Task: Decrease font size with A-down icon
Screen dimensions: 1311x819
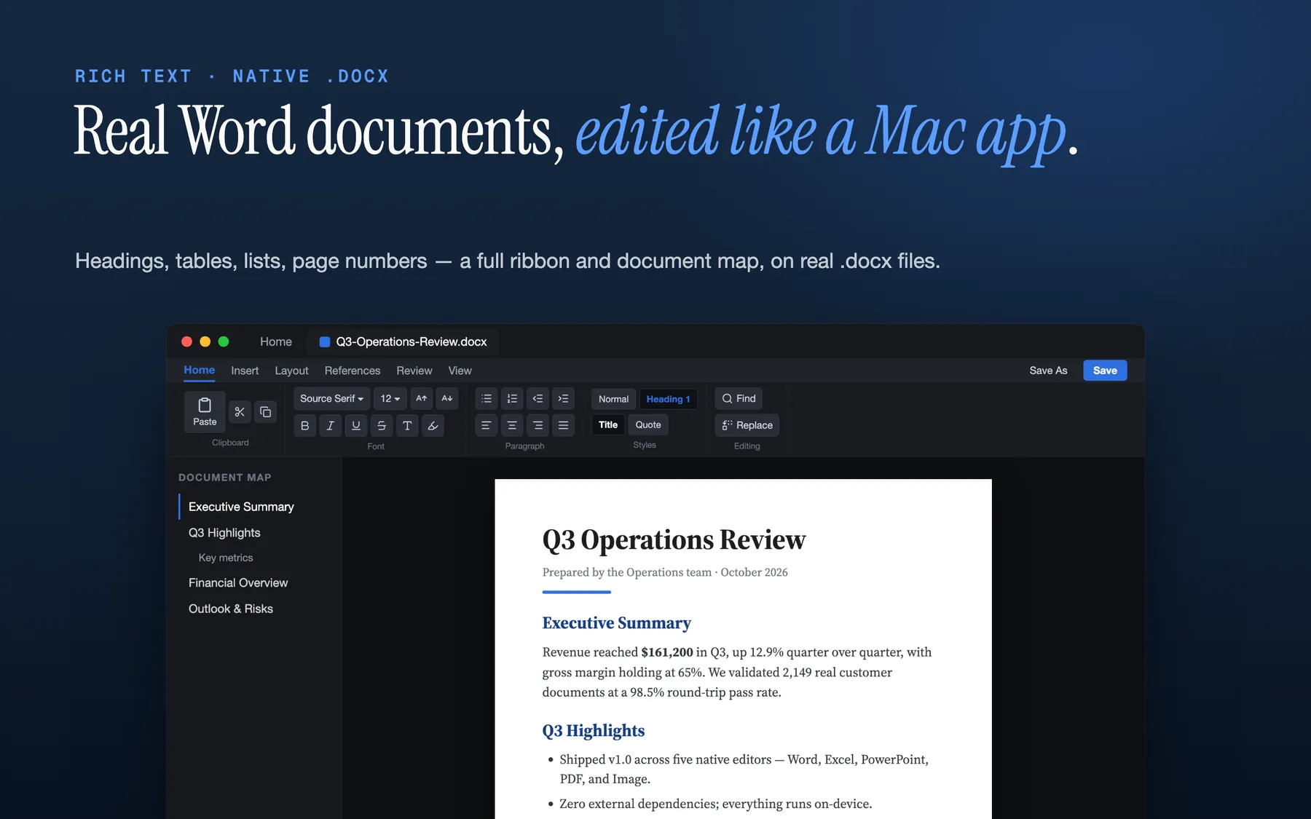Action: tap(447, 398)
